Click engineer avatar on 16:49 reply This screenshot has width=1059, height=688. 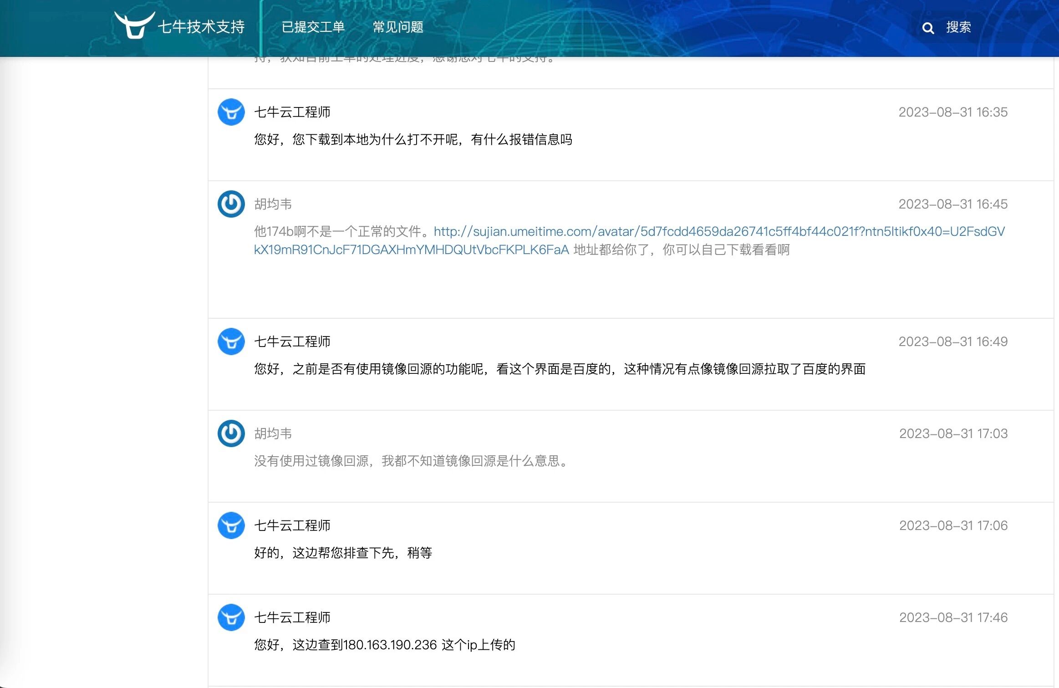tap(231, 341)
